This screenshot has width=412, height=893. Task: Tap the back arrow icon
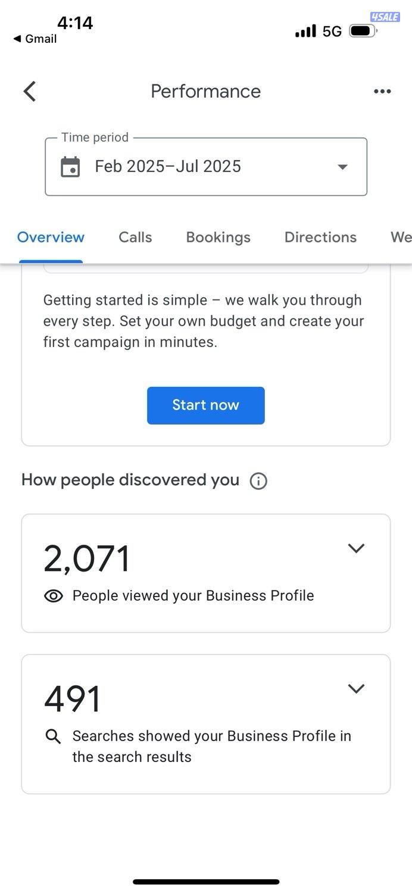click(30, 92)
